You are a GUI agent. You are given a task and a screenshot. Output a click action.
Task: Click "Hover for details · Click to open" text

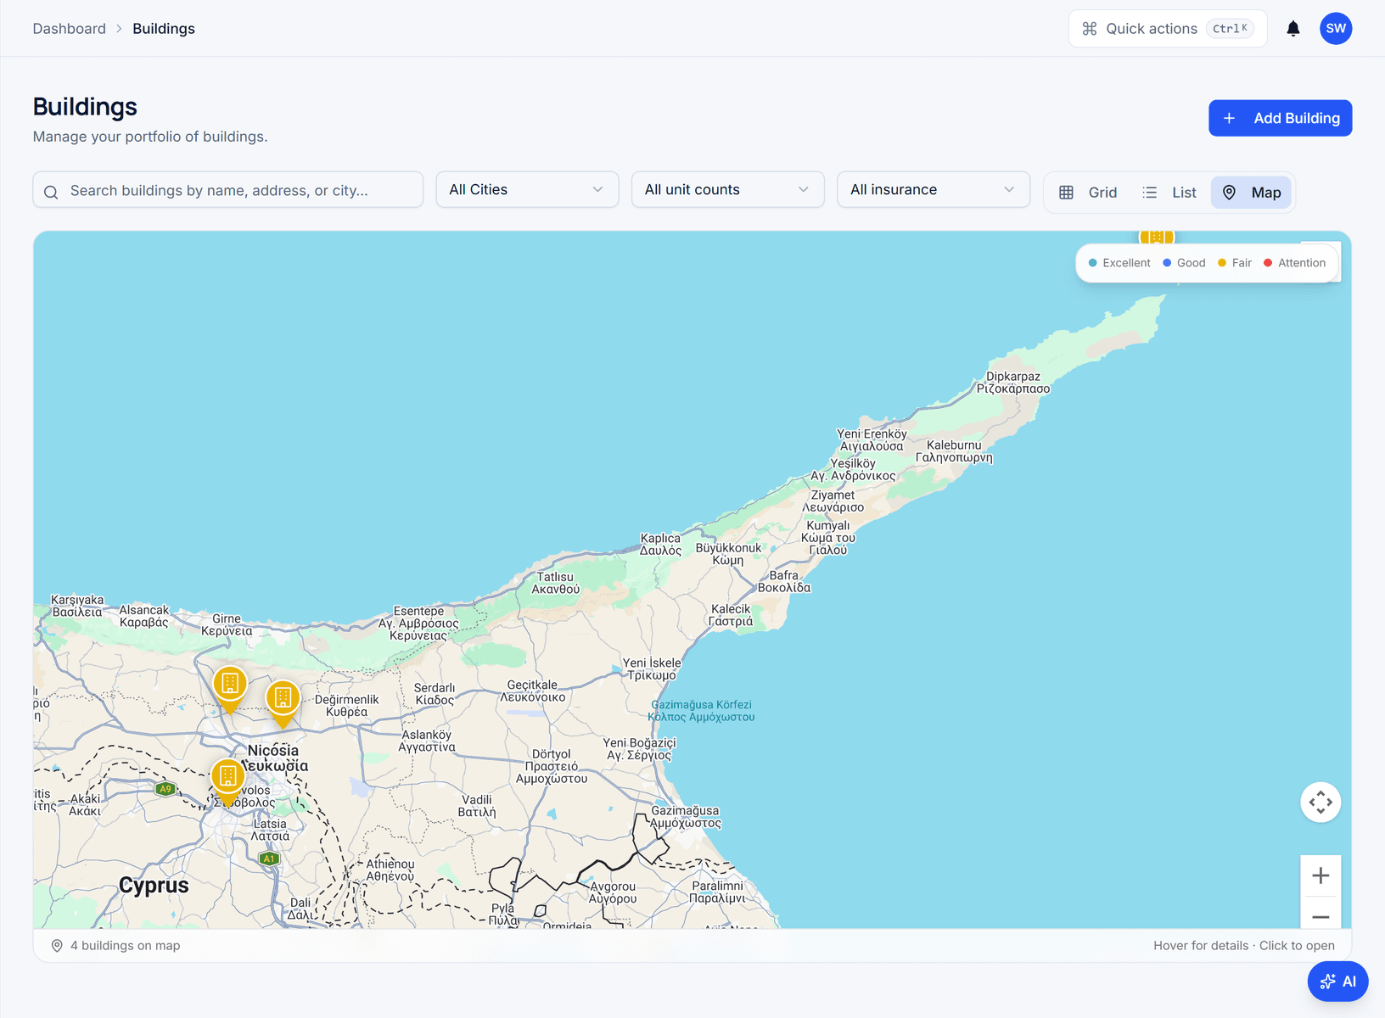(x=1244, y=946)
